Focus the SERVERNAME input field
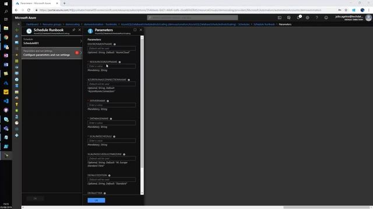The width and height of the screenshot is (373, 209). pyautogui.click(x=111, y=105)
